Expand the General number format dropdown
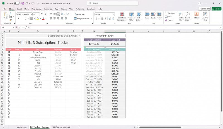223x129 pixels. pyautogui.click(x=114, y=14)
